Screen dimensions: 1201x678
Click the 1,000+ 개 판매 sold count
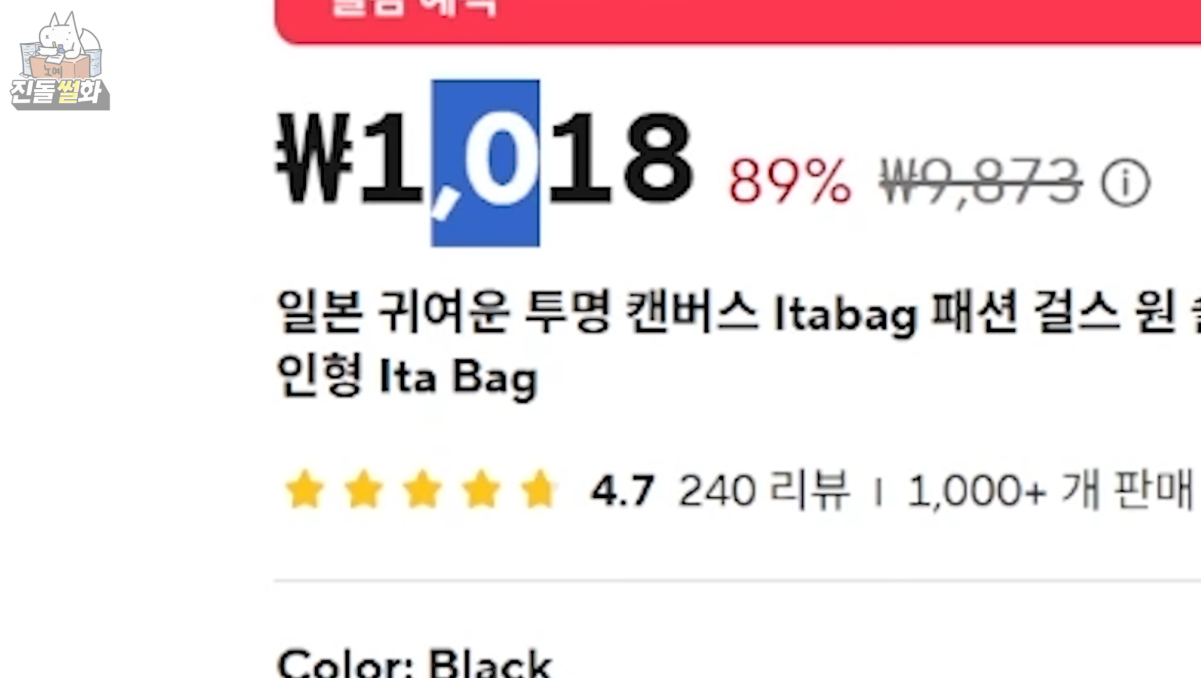(x=1050, y=490)
